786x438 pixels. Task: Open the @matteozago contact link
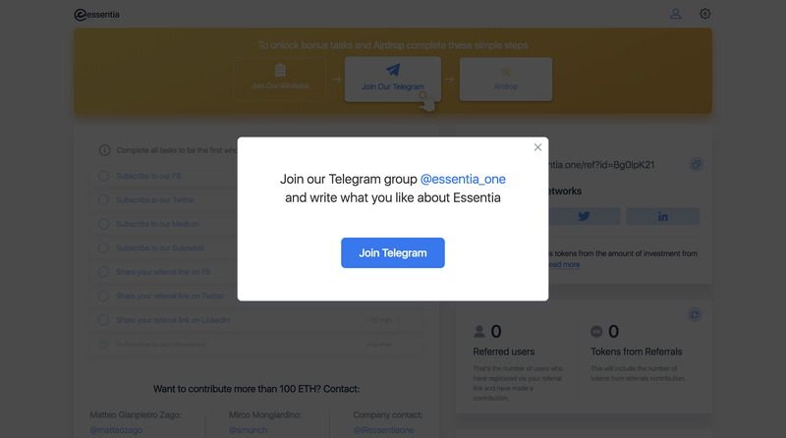(x=116, y=430)
